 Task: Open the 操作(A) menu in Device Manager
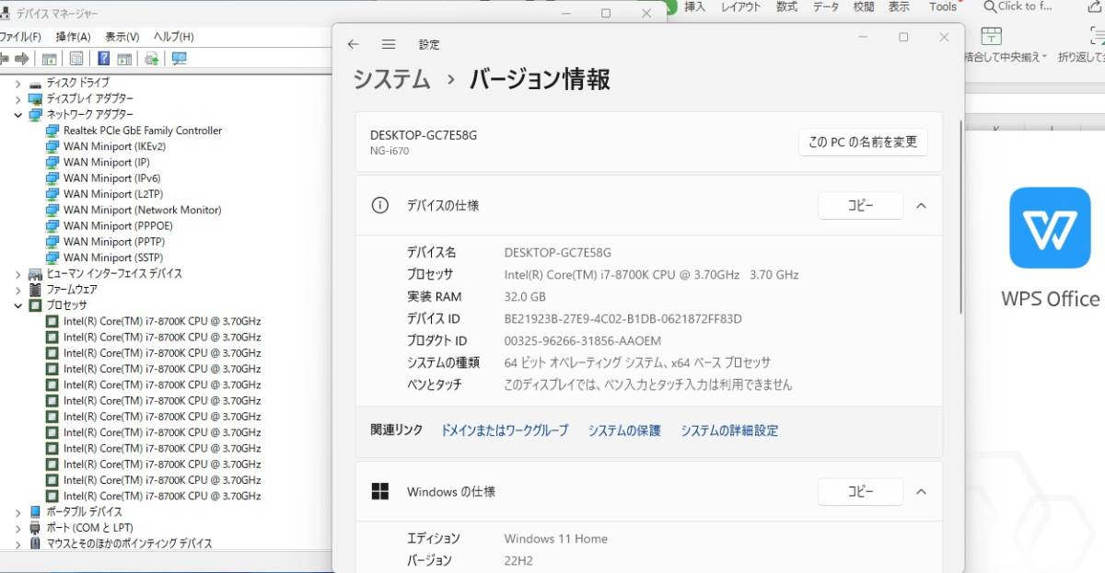73,37
